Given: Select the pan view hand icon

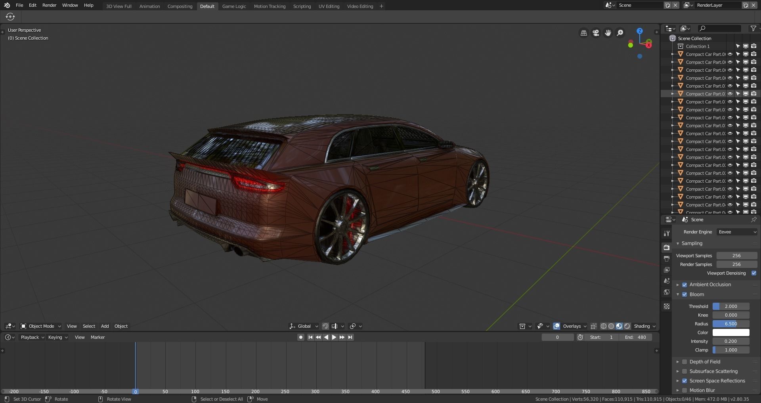Looking at the screenshot, I should coord(608,33).
